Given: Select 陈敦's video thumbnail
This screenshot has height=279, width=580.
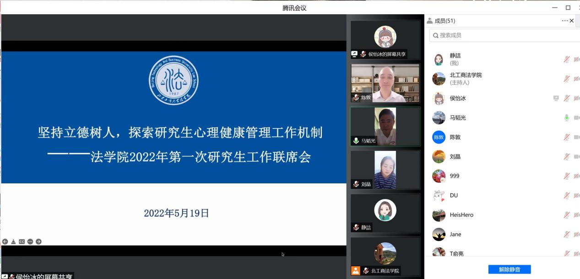Looking at the screenshot, I should (385, 83).
